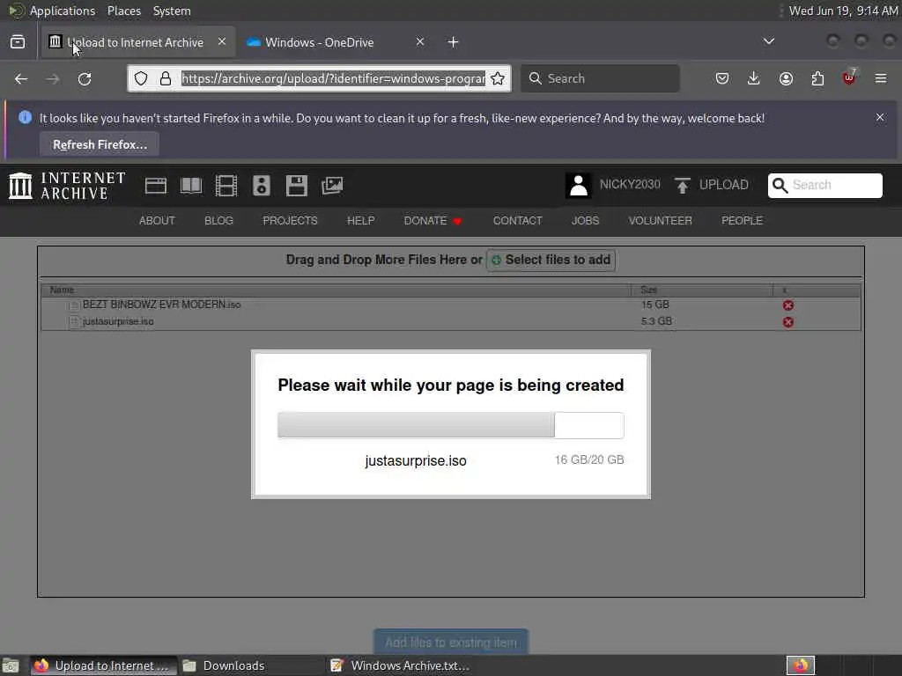Open the uBlock Origin extension icon
The image size is (902, 676).
(849, 77)
